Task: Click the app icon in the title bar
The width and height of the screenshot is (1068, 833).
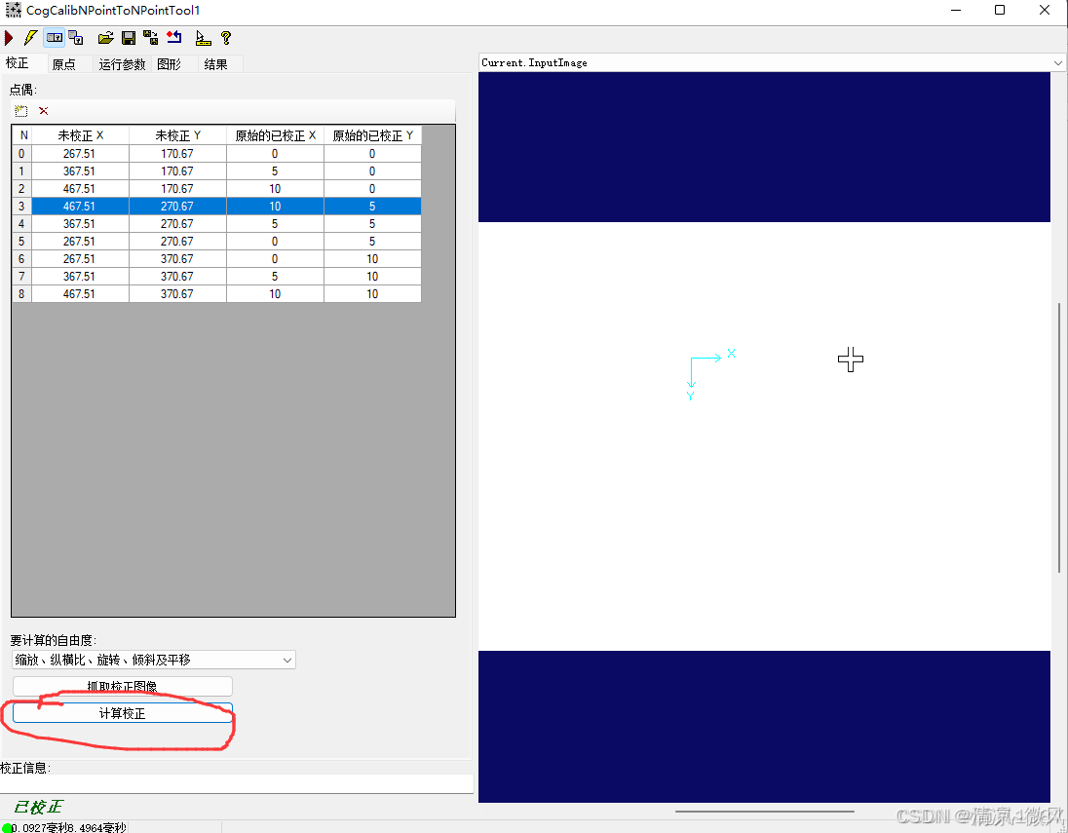Action: pyautogui.click(x=13, y=10)
